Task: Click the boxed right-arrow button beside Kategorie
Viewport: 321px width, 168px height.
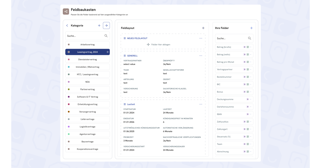Action: 106,25
